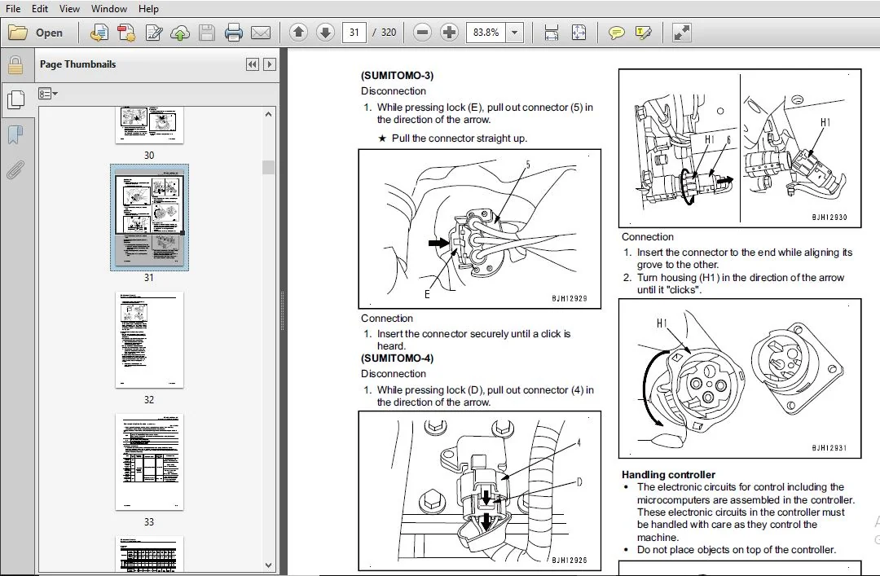The width and height of the screenshot is (880, 576).
Task: Click the (SUMITOMO-4) heading text
Action: coord(397,358)
